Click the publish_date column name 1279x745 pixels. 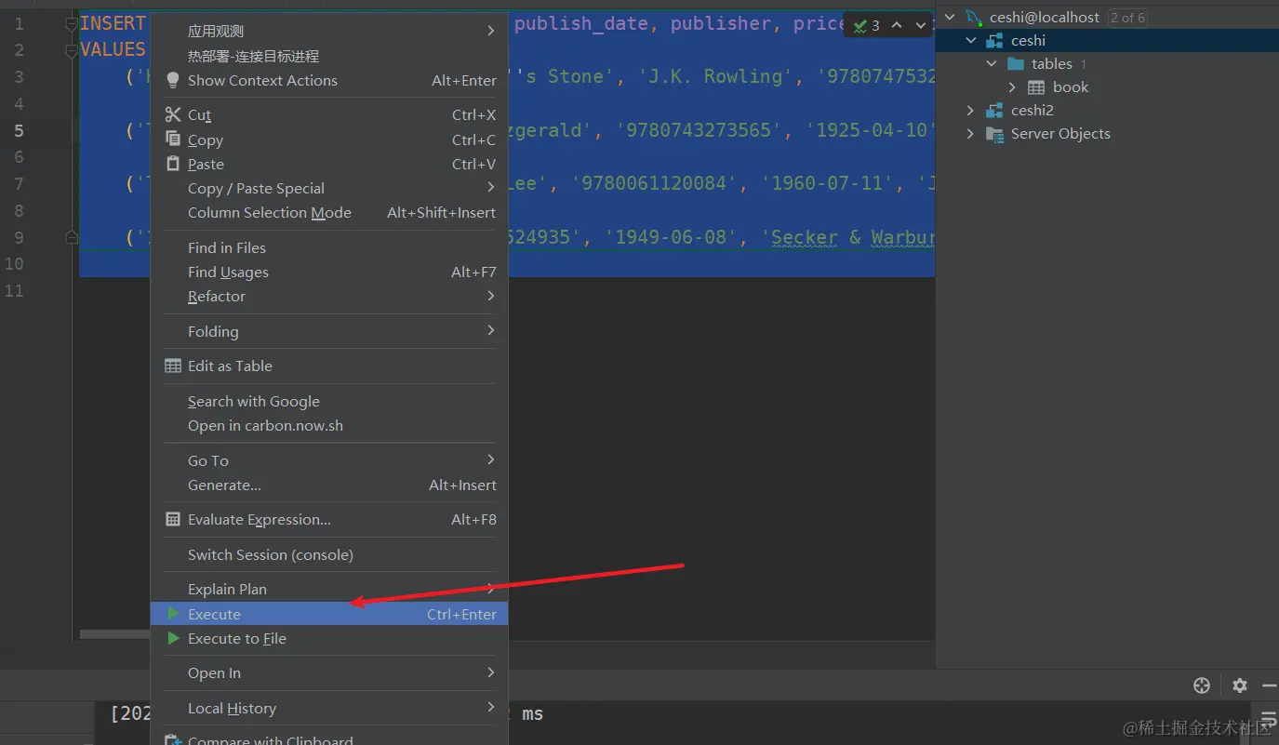(581, 24)
